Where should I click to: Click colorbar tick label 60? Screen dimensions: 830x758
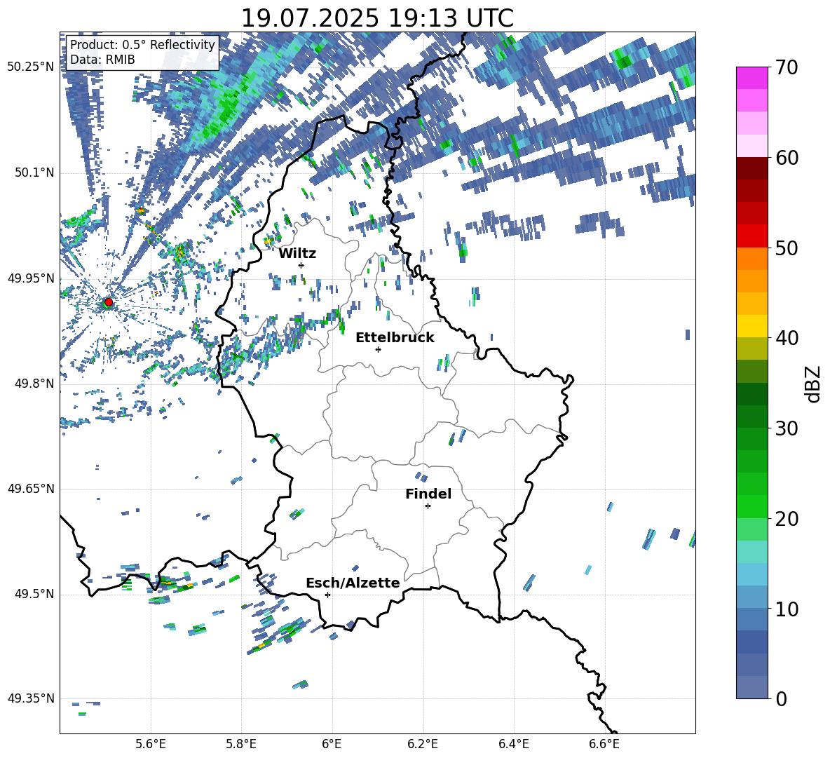point(787,158)
